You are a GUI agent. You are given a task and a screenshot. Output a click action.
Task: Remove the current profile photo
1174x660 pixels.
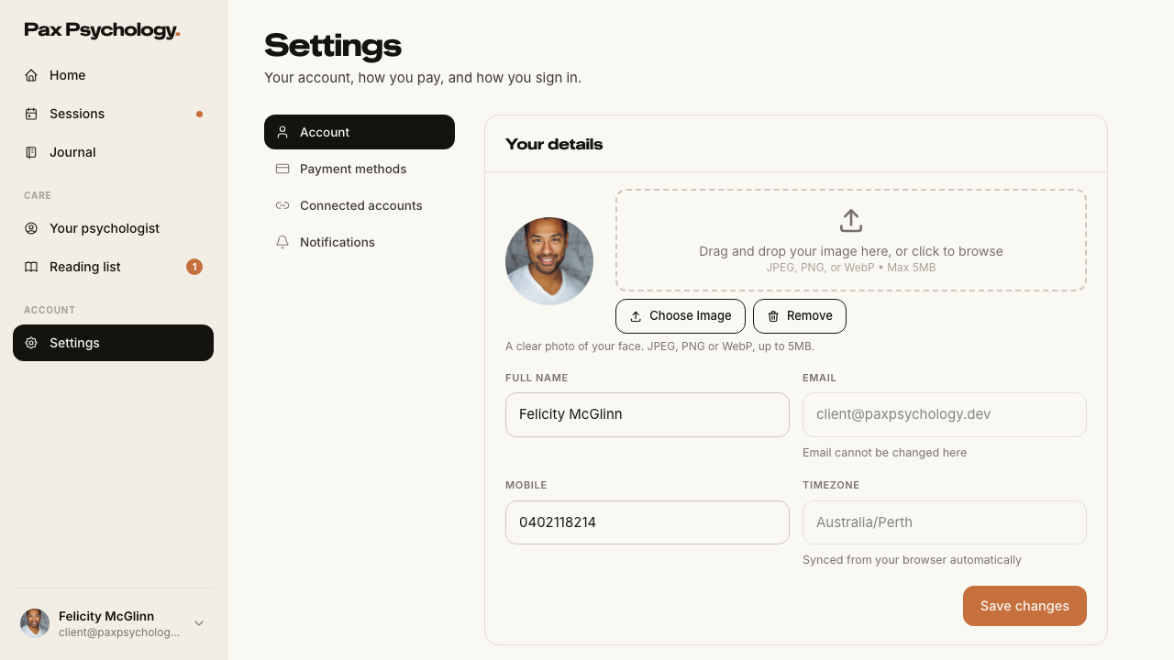point(800,316)
